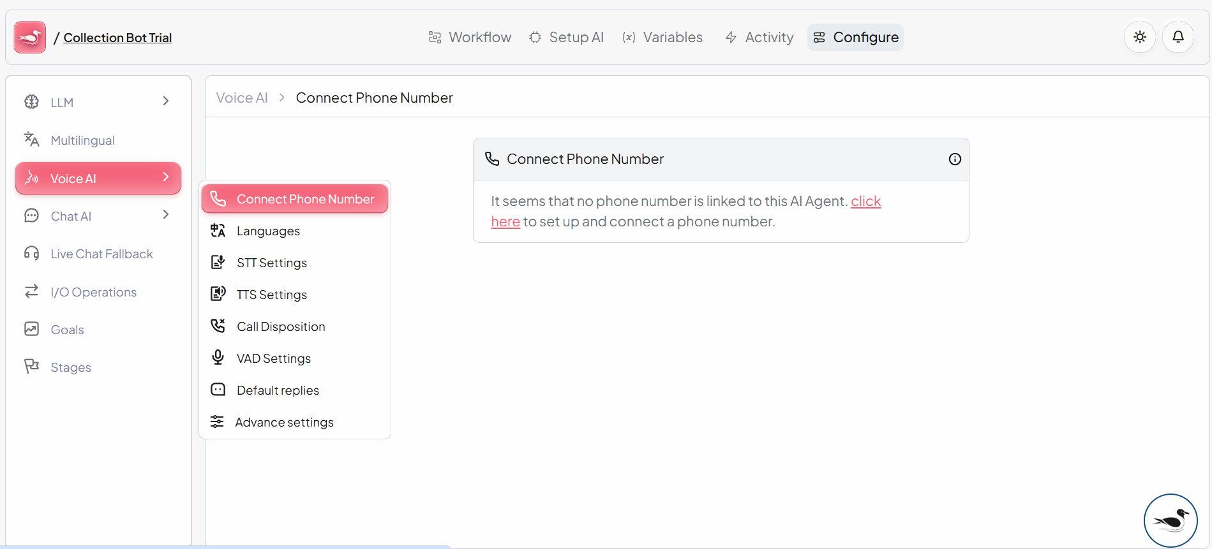
Task: Open Multilingual settings
Action: pyautogui.click(x=82, y=140)
